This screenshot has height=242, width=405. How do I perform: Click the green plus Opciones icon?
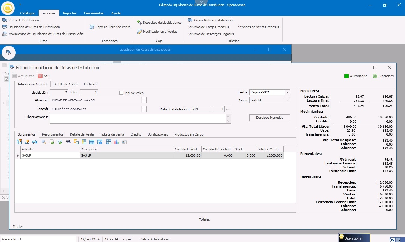click(x=375, y=76)
